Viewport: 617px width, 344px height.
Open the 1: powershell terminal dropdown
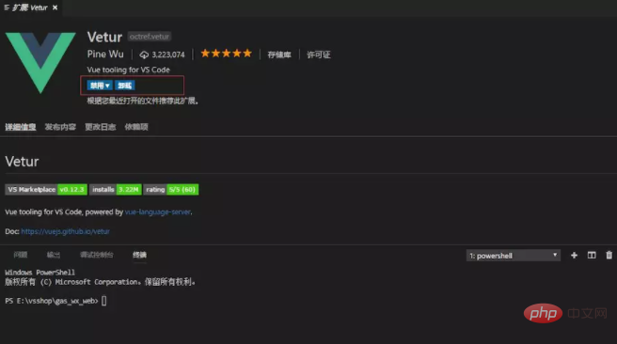(514, 256)
